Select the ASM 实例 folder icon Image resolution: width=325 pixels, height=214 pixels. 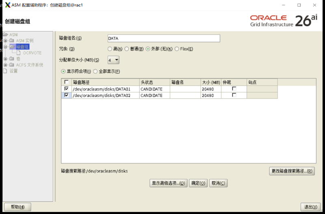pos(12,41)
